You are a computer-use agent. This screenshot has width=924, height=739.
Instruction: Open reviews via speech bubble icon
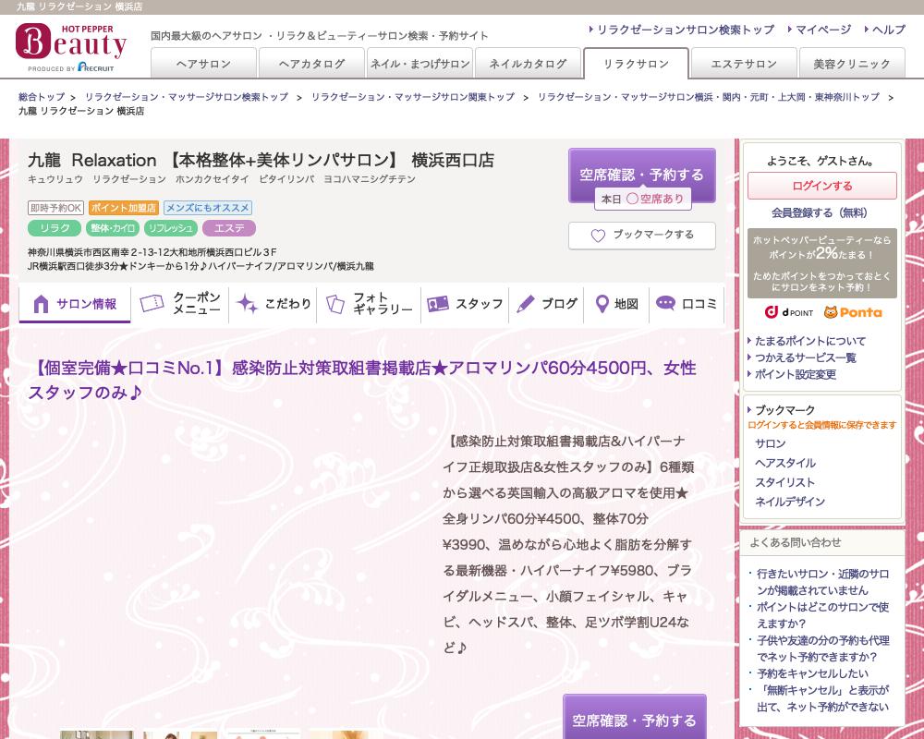[665, 304]
